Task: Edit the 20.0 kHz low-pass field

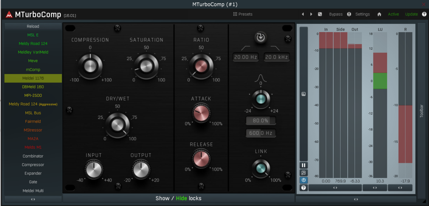Action: (277, 57)
